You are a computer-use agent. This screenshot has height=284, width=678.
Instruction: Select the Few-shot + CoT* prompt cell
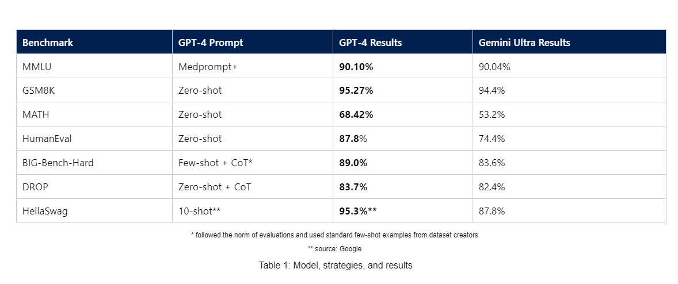(x=216, y=163)
